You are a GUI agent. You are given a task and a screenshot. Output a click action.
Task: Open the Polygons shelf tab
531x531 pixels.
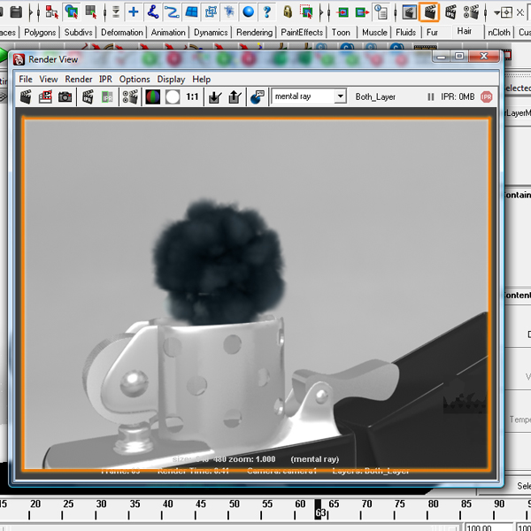pos(40,33)
